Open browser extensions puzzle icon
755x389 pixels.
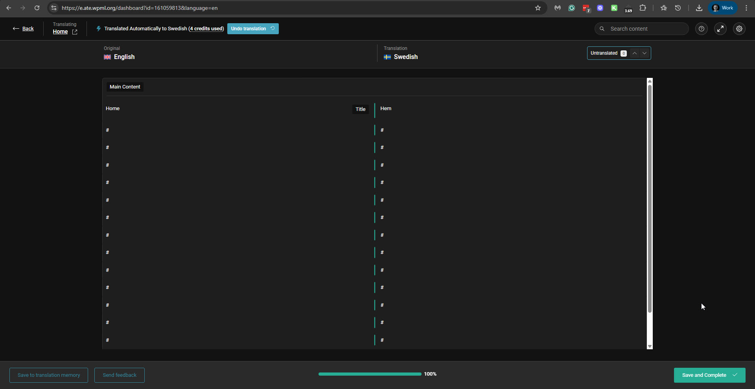[x=643, y=8]
